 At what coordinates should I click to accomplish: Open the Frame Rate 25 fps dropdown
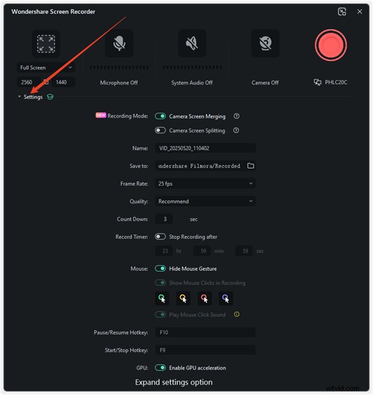pyautogui.click(x=205, y=184)
